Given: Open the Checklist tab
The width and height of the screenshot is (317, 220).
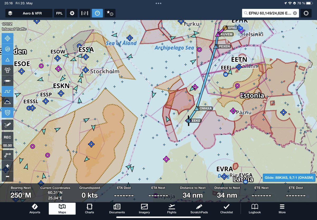Looking at the screenshot, I should point(227,209).
